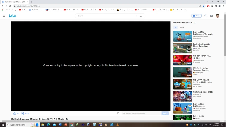Screen dimensions: 226x127
Task: Open File Explorer from taskbar
Action: tap(43, 125)
